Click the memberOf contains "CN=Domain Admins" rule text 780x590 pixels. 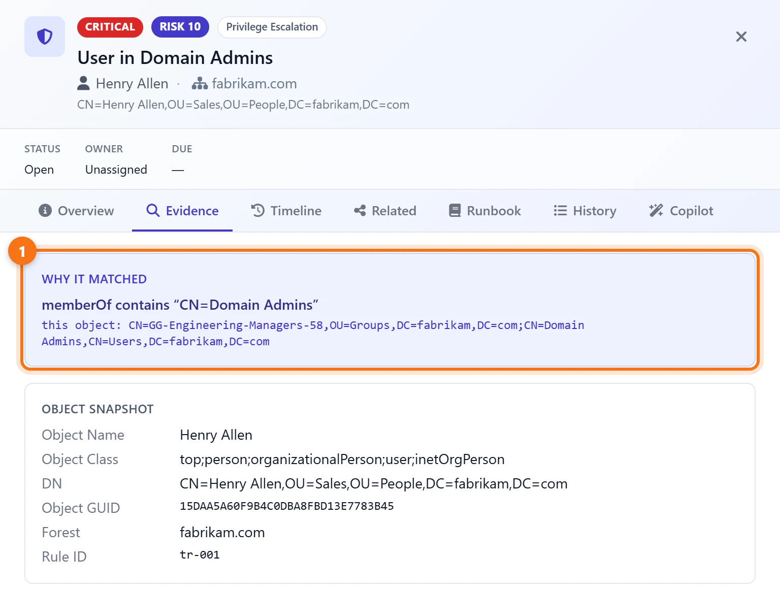pyautogui.click(x=180, y=305)
